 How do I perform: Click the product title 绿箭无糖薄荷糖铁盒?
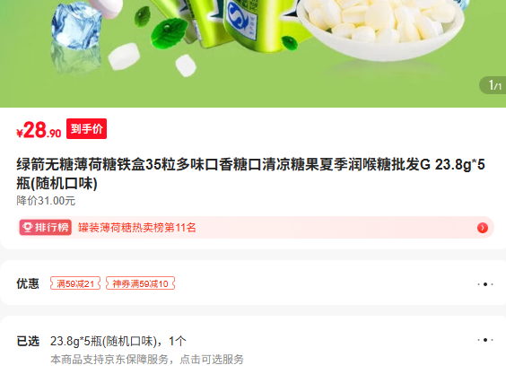tap(250, 174)
